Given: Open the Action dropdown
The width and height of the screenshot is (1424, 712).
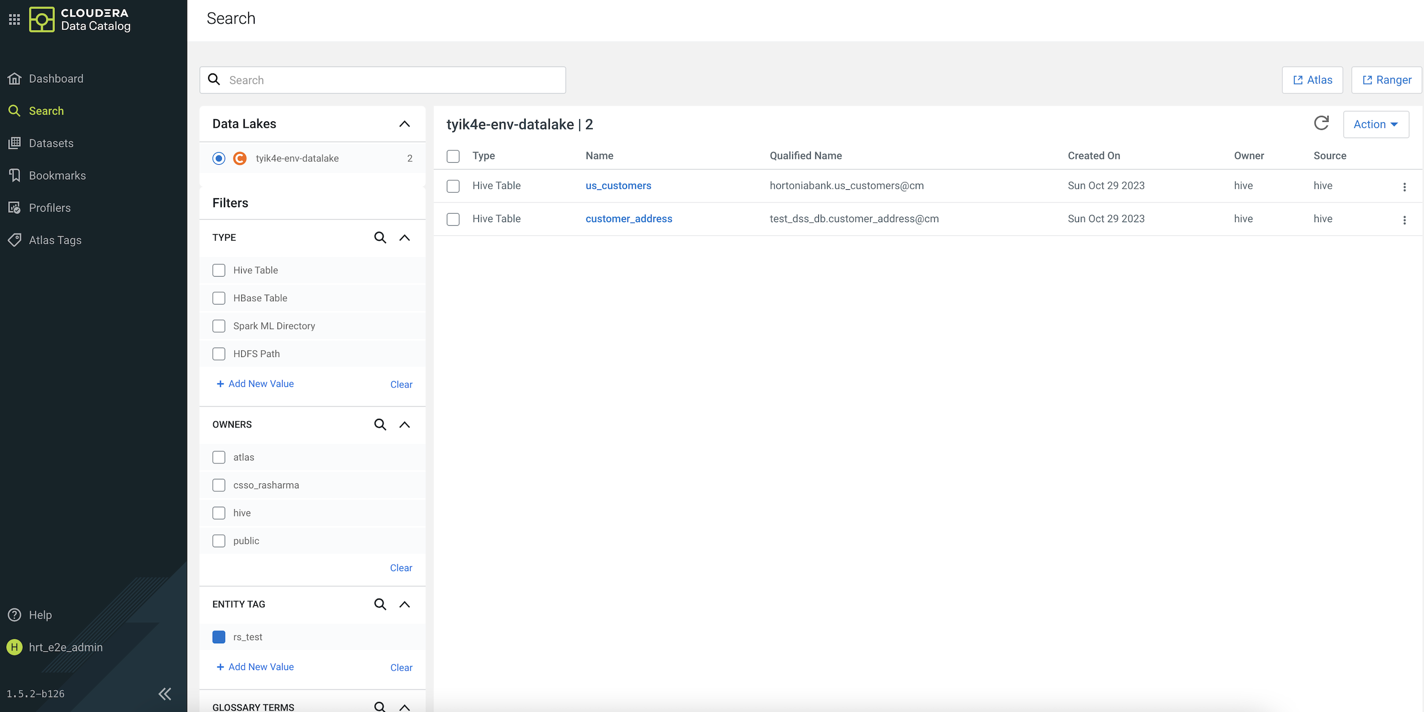Looking at the screenshot, I should click(1376, 124).
